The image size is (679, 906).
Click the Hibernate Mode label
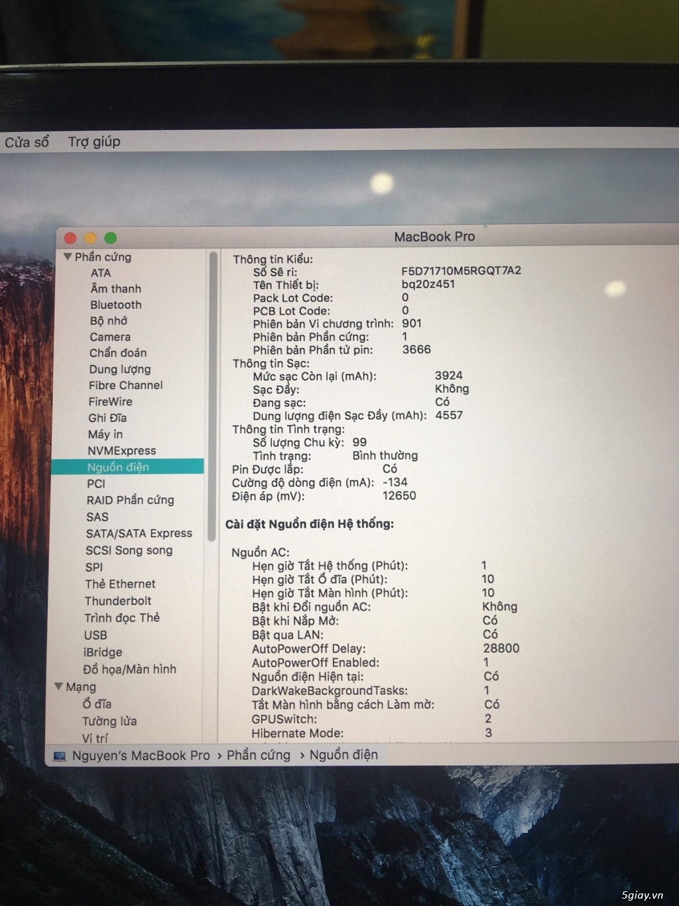click(298, 733)
